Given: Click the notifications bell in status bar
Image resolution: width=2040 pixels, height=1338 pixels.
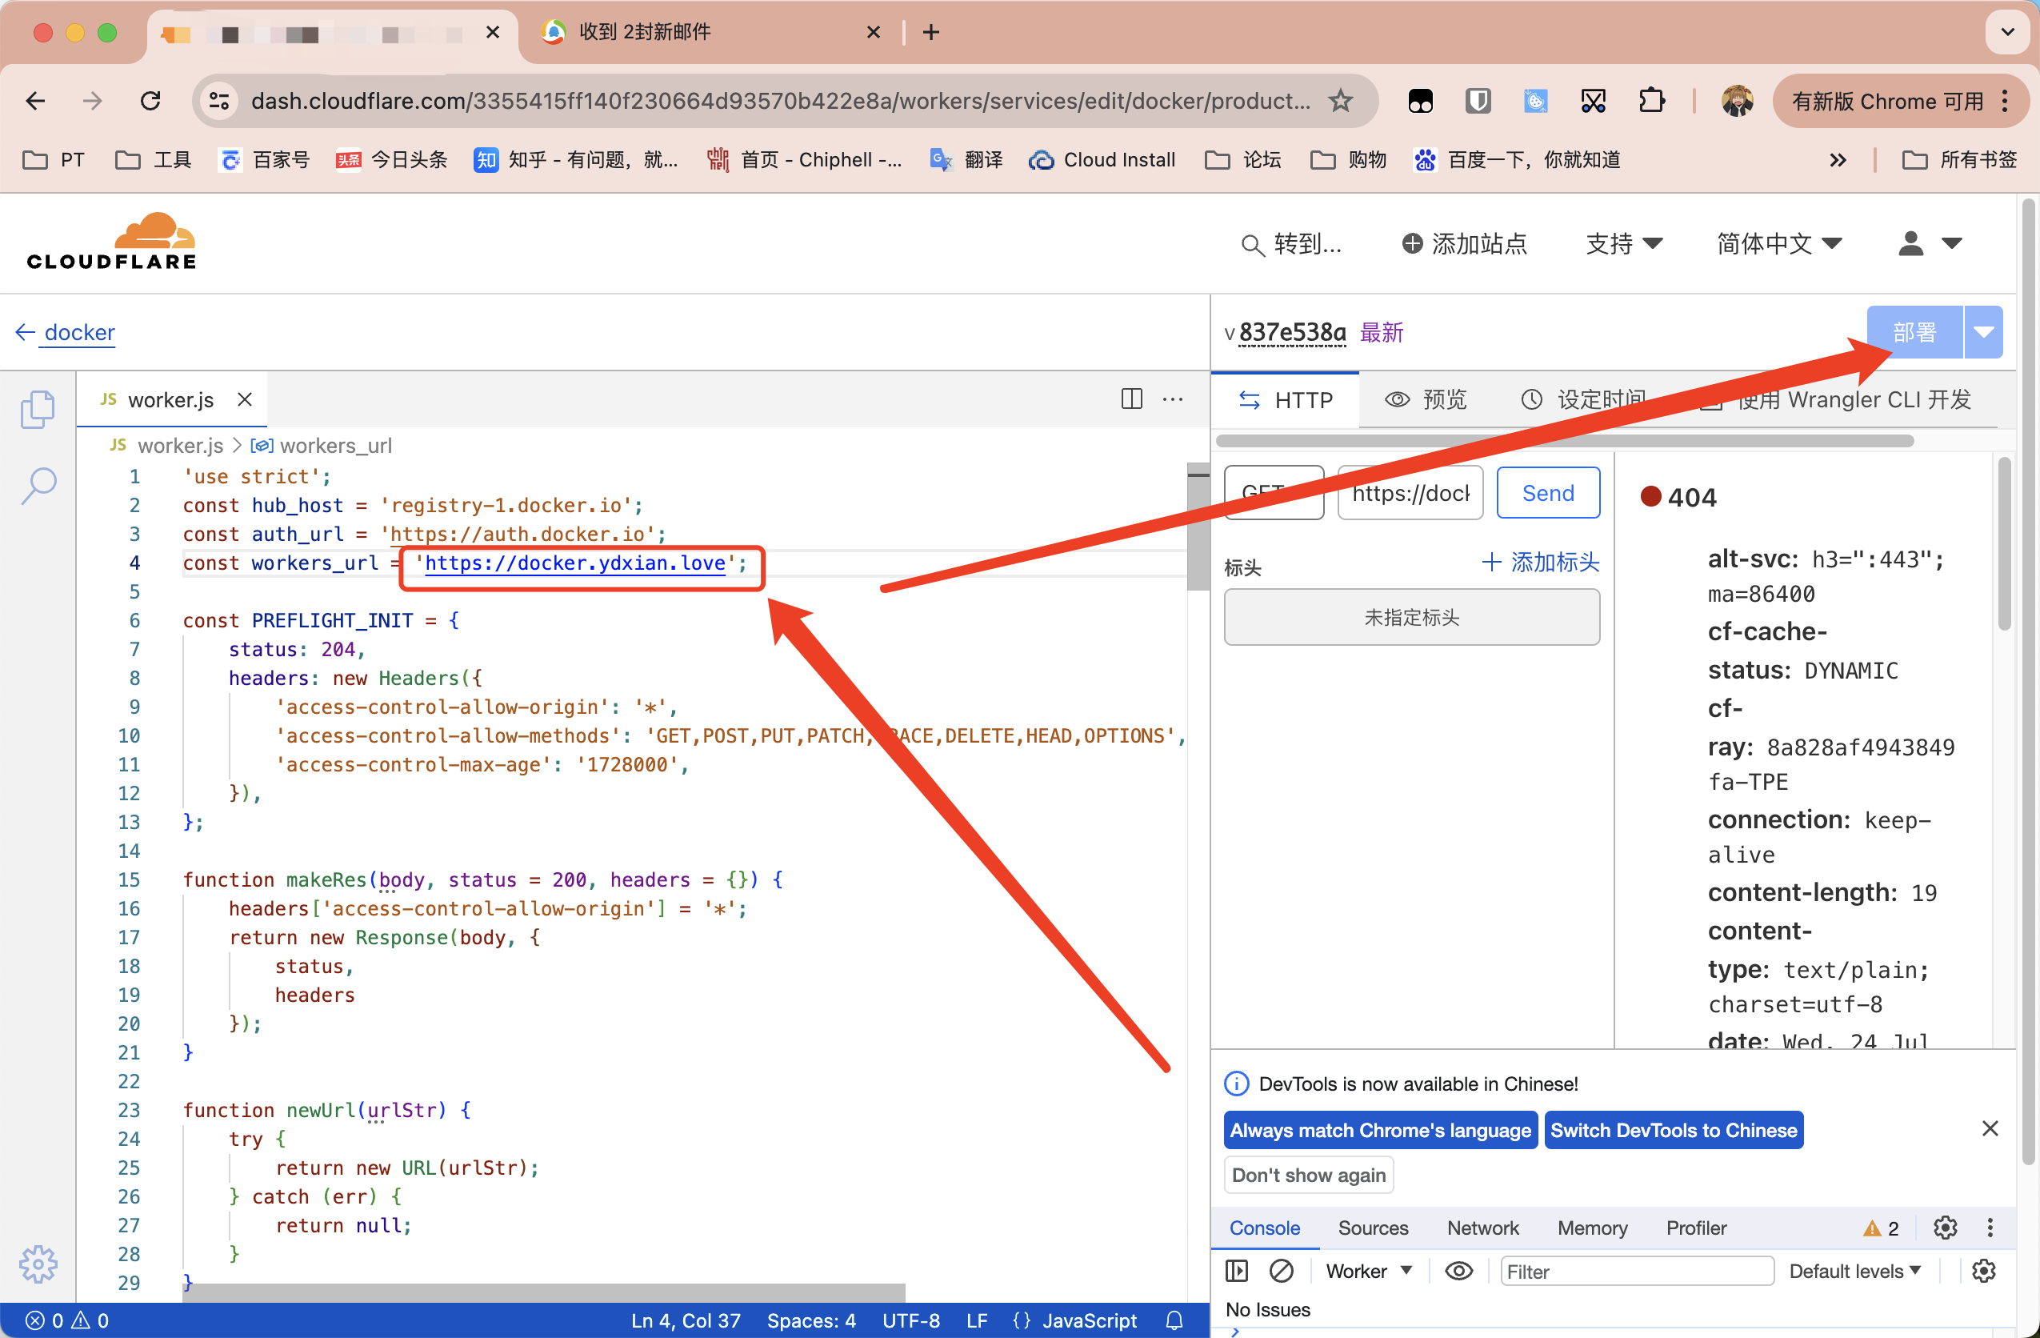Looking at the screenshot, I should (1174, 1320).
